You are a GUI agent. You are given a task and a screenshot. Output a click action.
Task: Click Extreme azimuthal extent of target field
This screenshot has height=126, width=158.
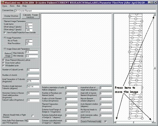click(x=71, y=121)
